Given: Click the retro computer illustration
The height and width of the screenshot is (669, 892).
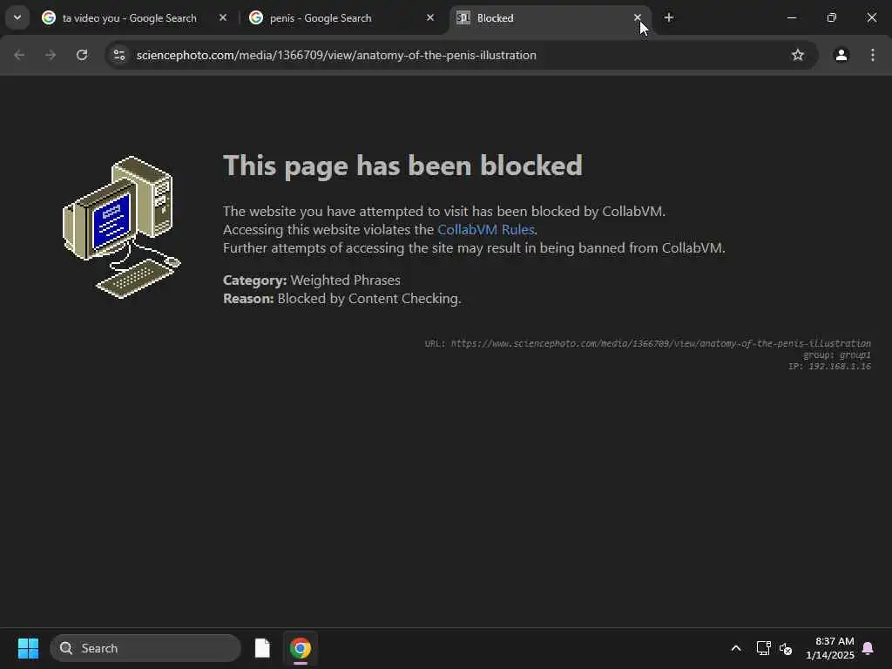Looking at the screenshot, I should [121, 227].
